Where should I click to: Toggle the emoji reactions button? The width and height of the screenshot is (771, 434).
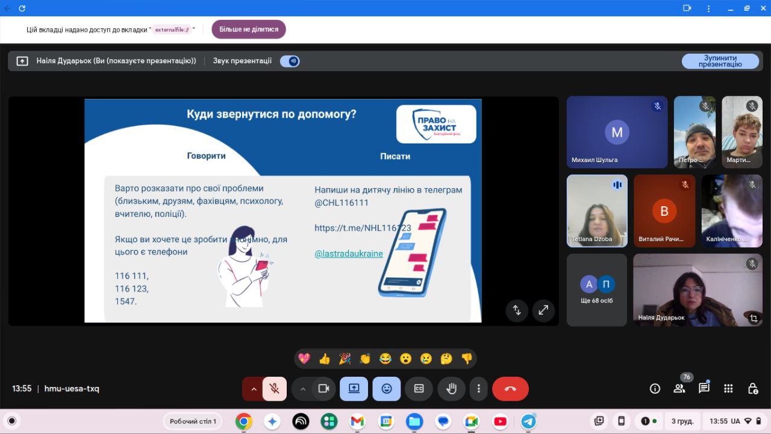pyautogui.click(x=387, y=389)
